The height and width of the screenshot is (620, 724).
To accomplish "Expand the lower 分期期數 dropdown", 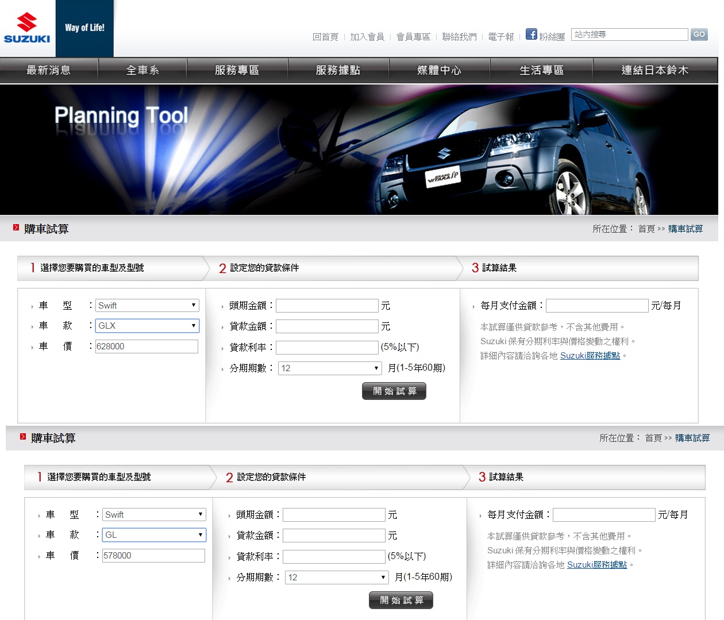I will tap(337, 577).
